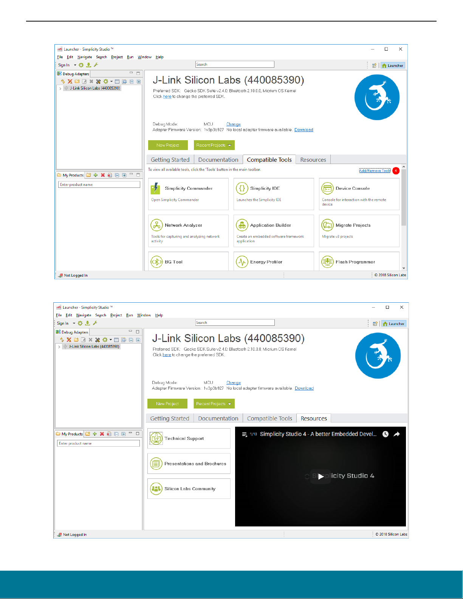Click the gray X icon in Debug Adapters toolbar, tool tiles window
This screenshot has height=599, width=463.
click(91, 81)
